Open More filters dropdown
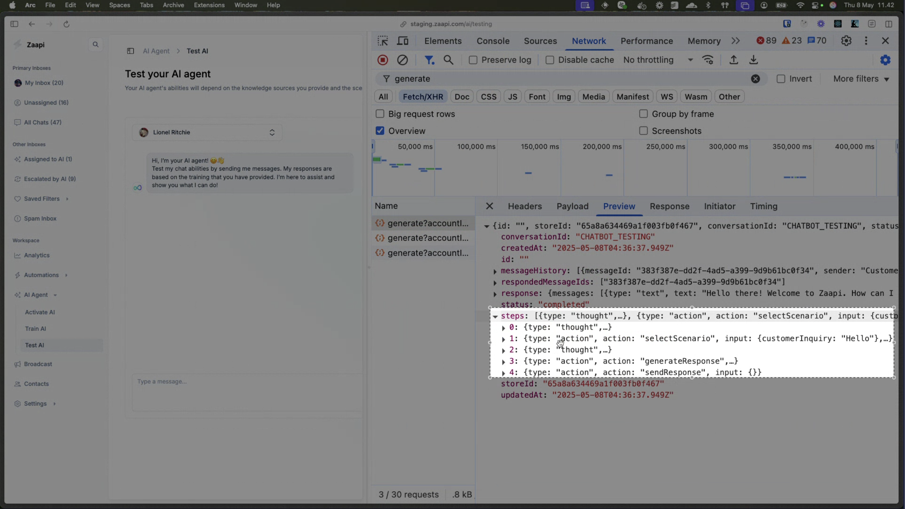 [x=861, y=79]
